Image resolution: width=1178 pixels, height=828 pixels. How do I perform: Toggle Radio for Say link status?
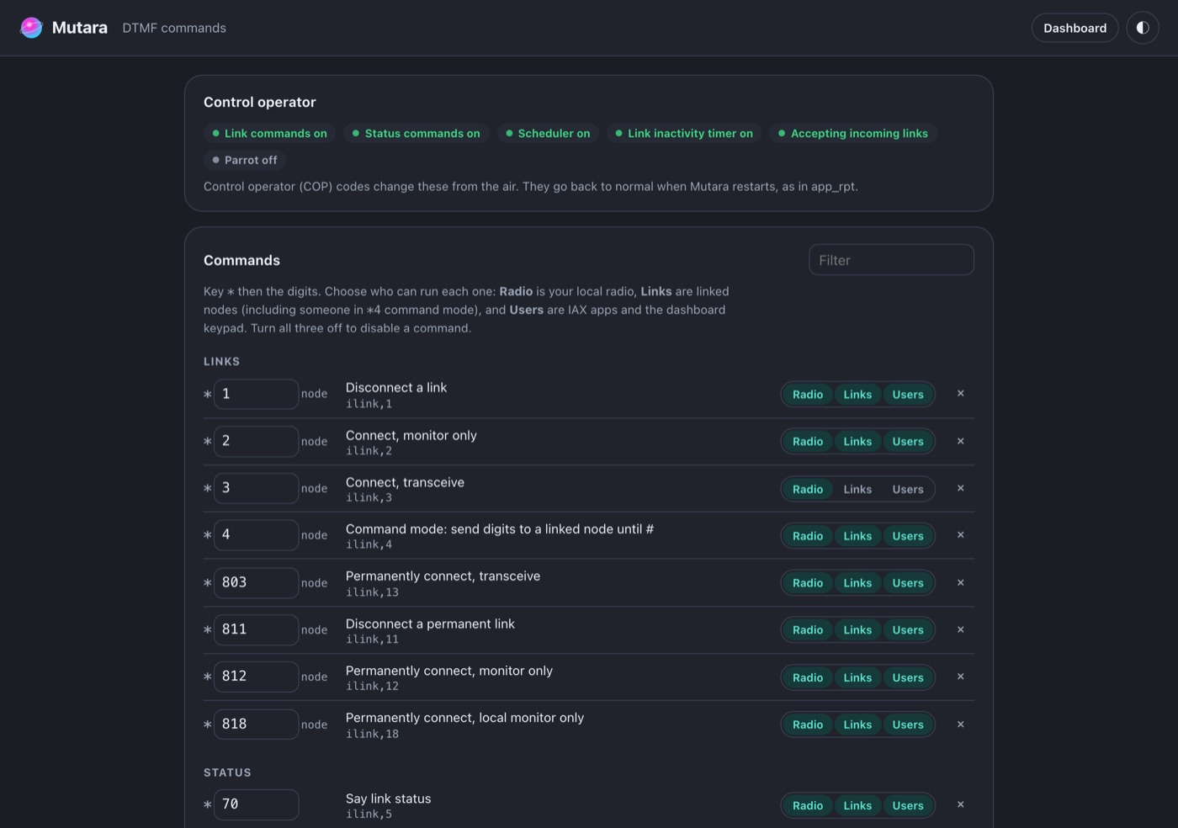pyautogui.click(x=808, y=805)
